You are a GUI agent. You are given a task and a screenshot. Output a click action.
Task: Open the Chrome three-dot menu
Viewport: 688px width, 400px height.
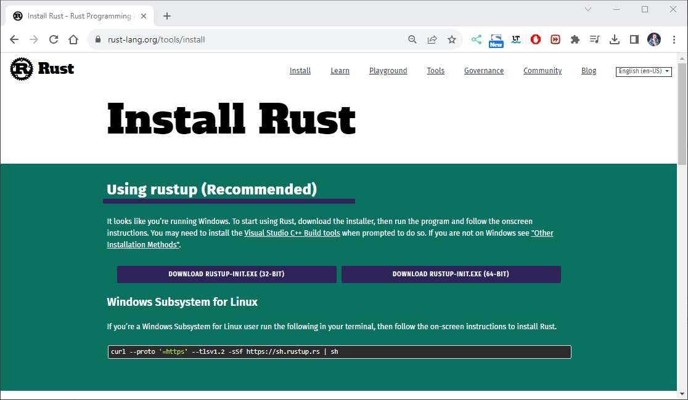(x=674, y=39)
